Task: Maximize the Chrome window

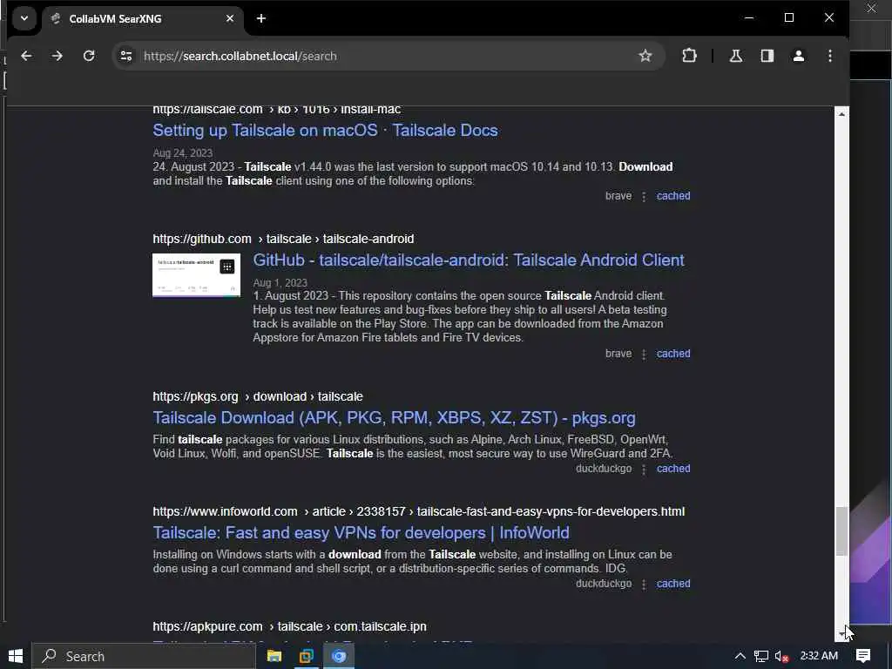Action: coord(789,18)
